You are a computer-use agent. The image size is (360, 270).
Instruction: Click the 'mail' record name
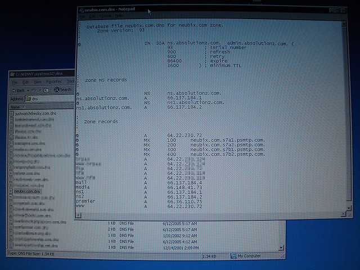(81, 182)
